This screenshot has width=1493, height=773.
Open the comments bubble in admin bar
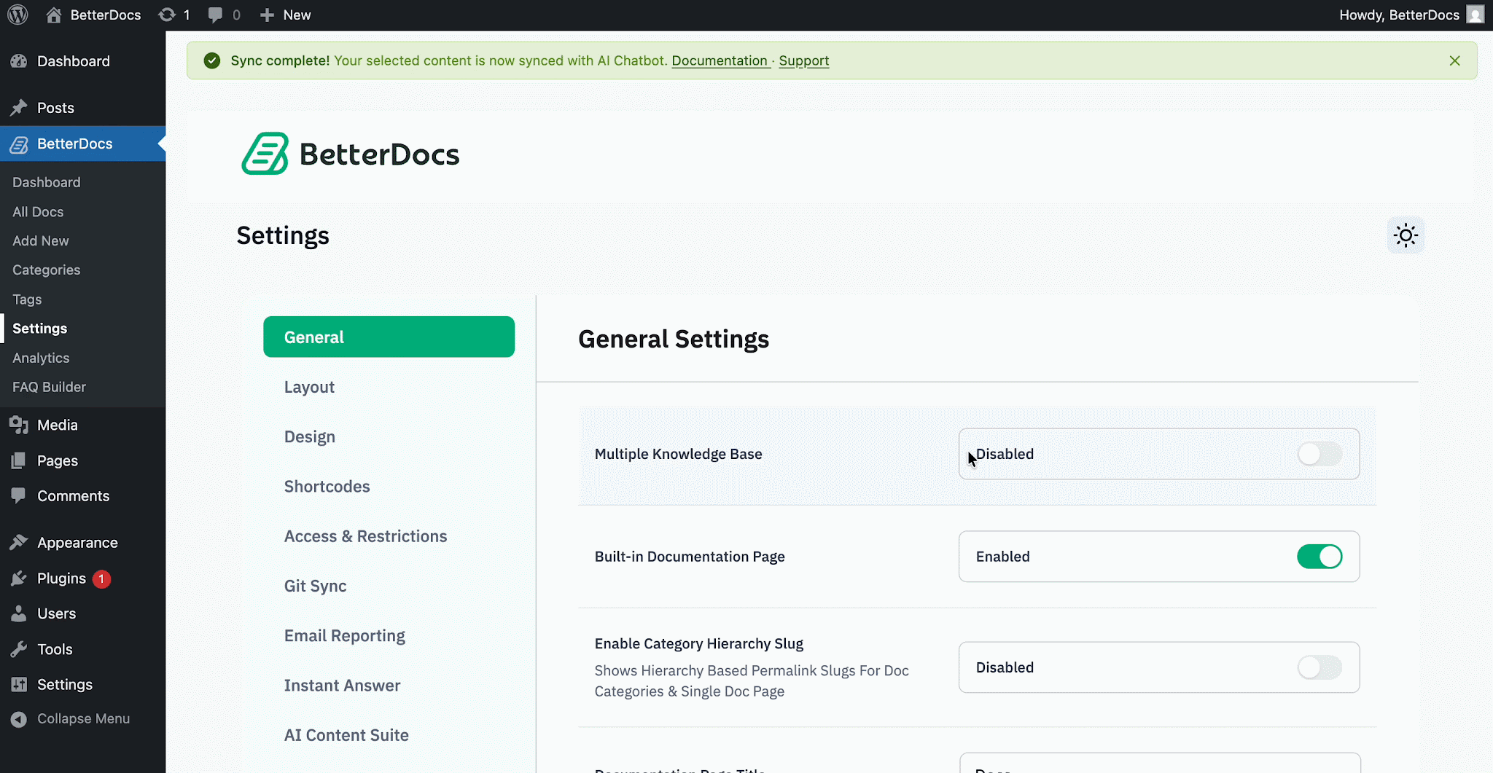coord(215,15)
